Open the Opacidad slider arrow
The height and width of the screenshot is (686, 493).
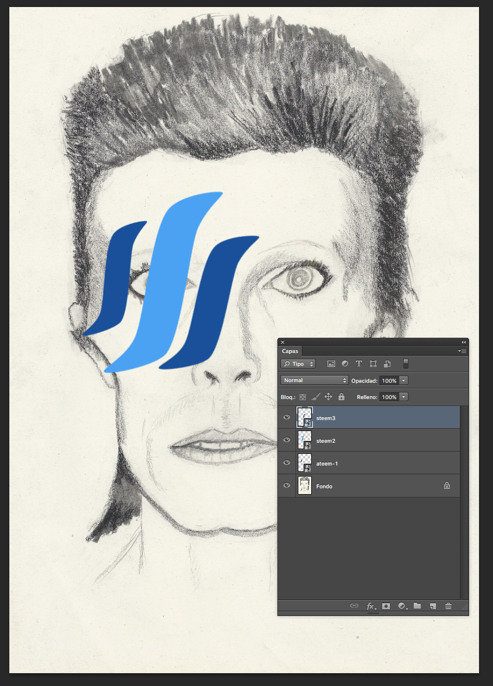[404, 380]
